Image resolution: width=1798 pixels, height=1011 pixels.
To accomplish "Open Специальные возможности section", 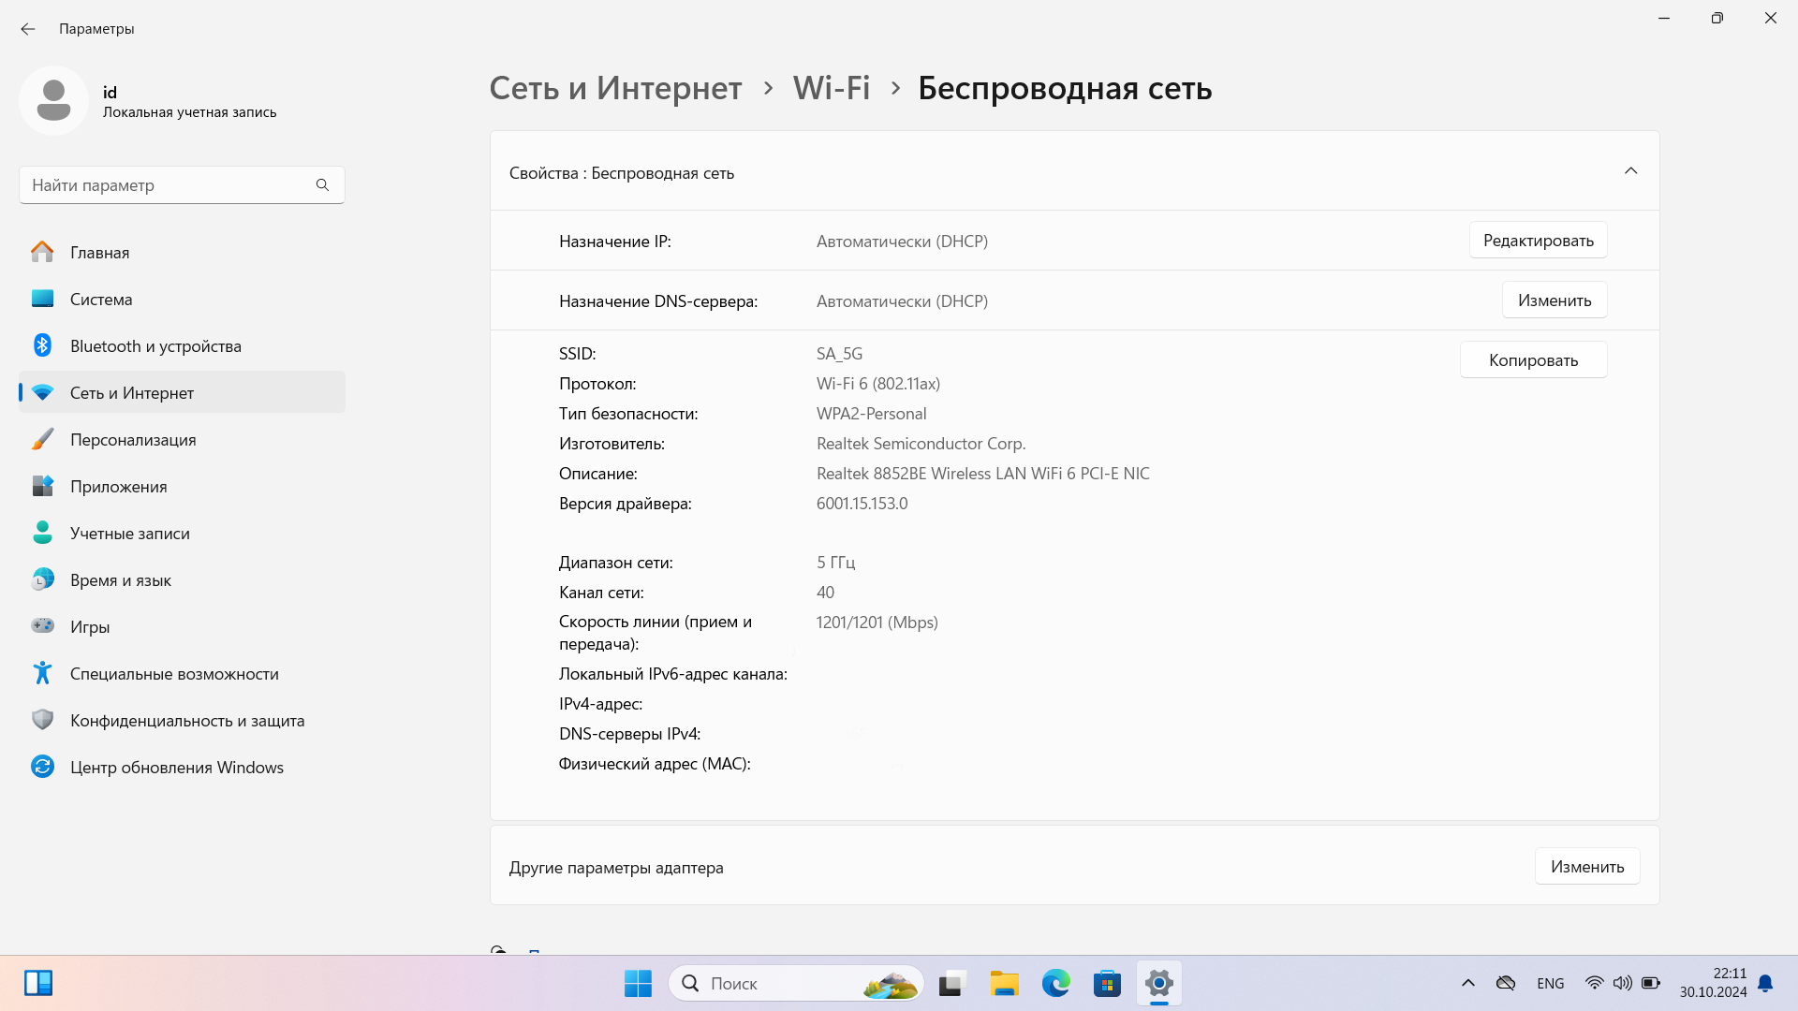I will 174,674.
